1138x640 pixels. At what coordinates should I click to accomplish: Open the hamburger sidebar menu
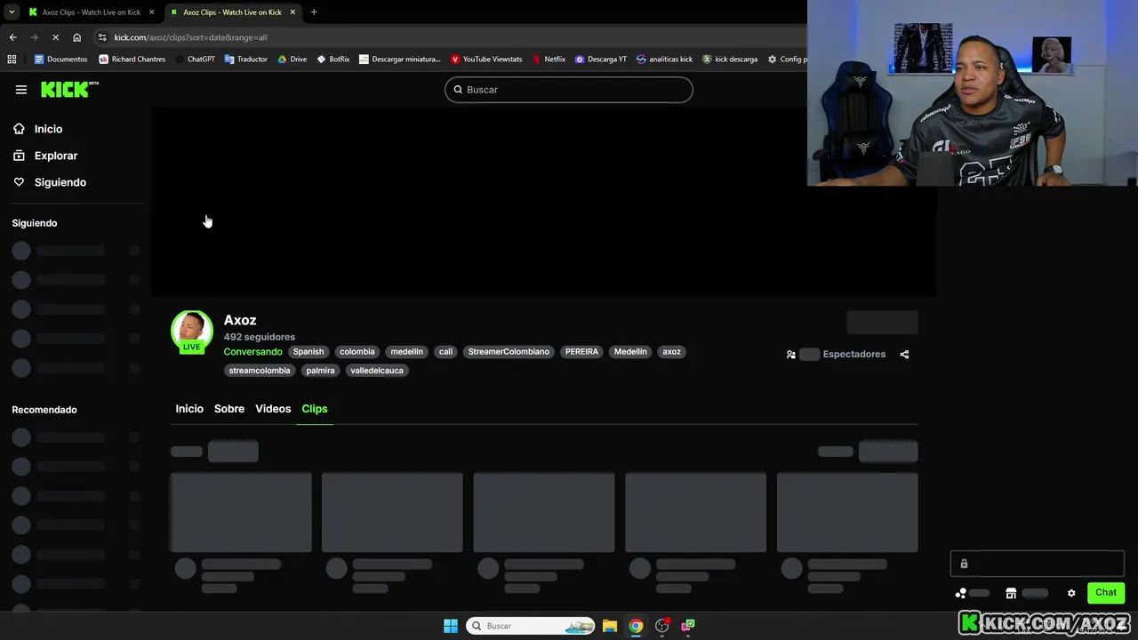tap(21, 90)
